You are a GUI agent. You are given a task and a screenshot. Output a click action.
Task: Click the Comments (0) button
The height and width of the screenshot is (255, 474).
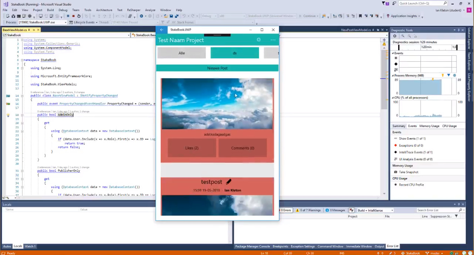click(243, 148)
